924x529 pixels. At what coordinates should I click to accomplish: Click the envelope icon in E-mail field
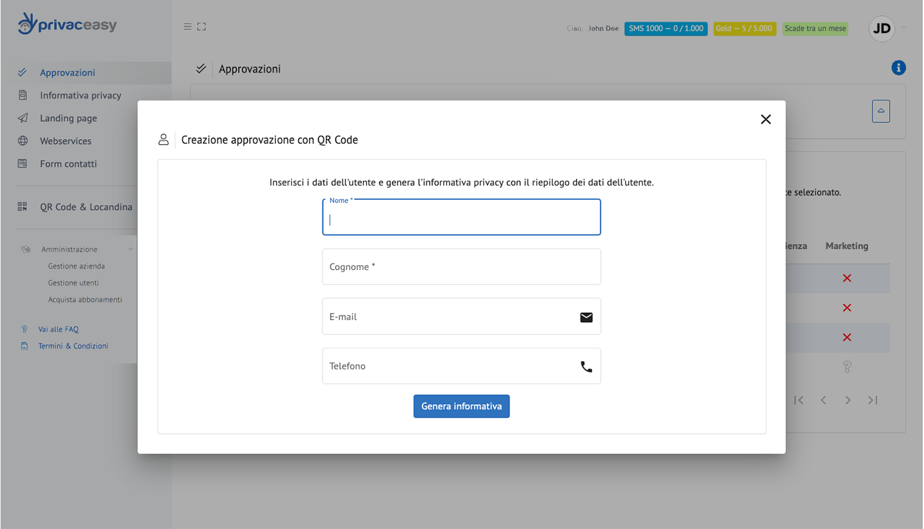[586, 317]
